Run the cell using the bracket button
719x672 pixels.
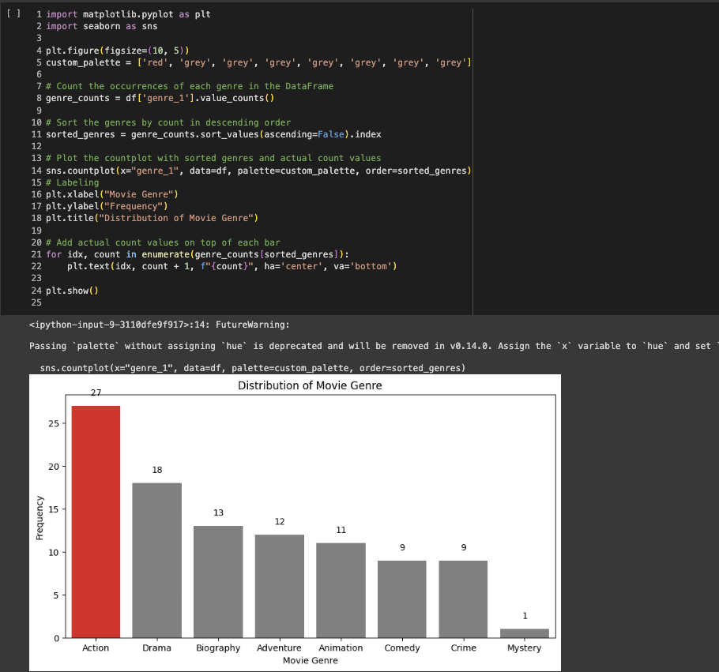click(x=13, y=13)
